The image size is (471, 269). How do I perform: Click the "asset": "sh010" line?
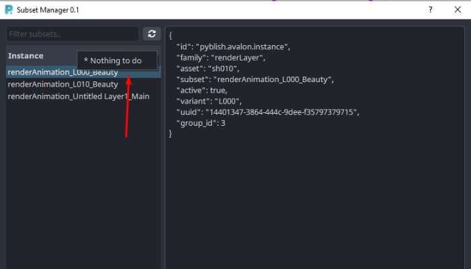pos(207,69)
